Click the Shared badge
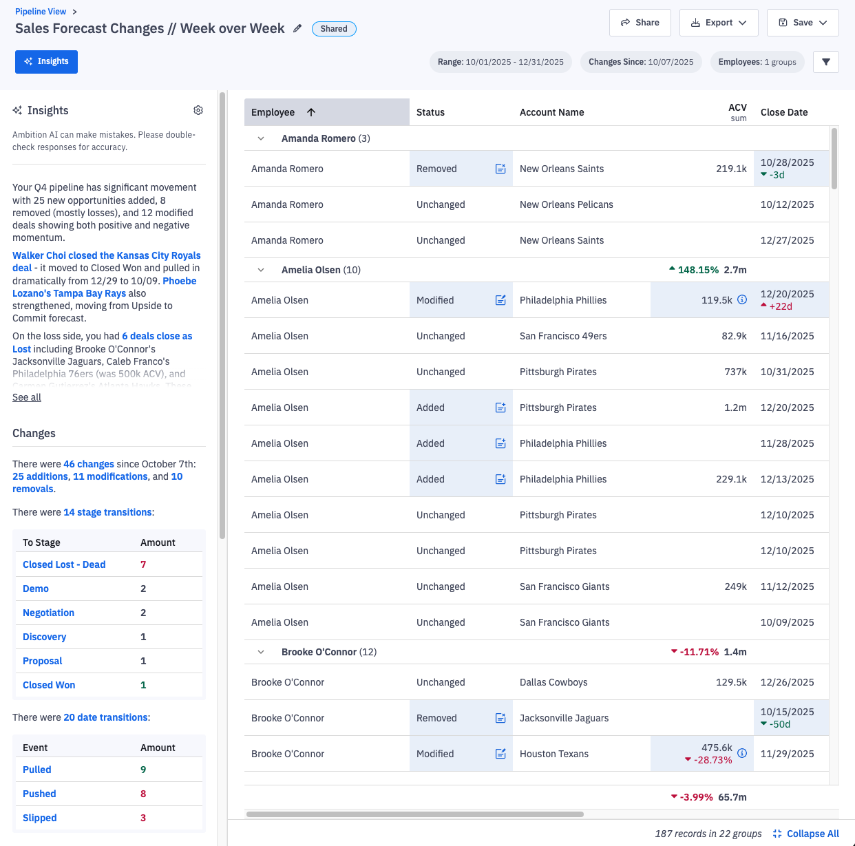This screenshot has width=855, height=846. point(334,29)
